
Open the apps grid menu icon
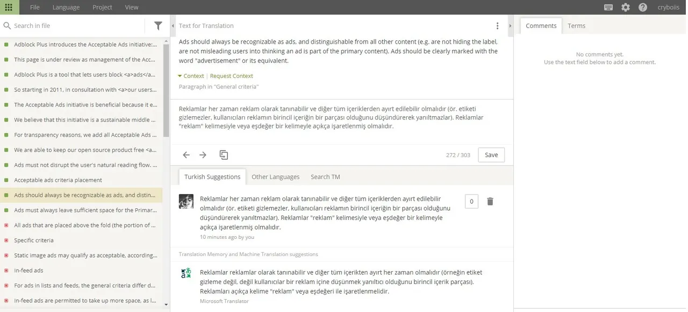pos(9,7)
